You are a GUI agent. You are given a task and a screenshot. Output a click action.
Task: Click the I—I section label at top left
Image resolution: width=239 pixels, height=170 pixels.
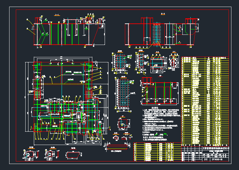click(x=57, y=15)
